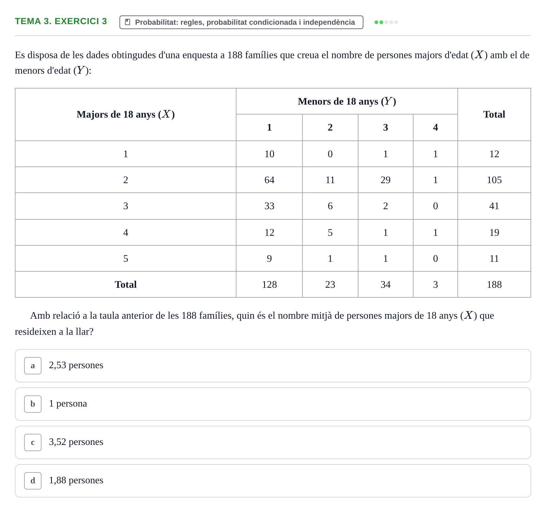Open the Probabilitat topic tag
The image size is (546, 513).
tap(241, 22)
